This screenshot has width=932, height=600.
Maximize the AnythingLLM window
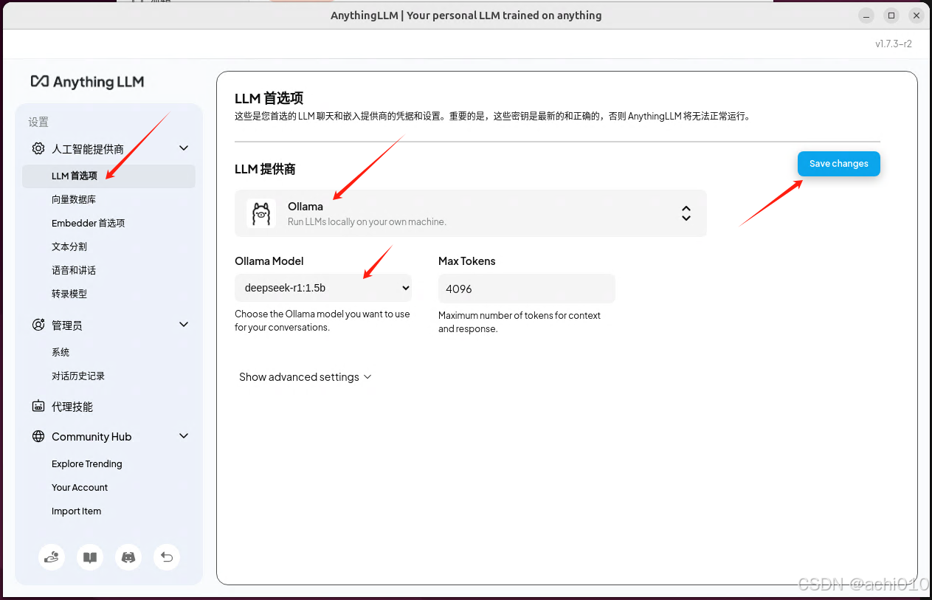click(x=891, y=15)
